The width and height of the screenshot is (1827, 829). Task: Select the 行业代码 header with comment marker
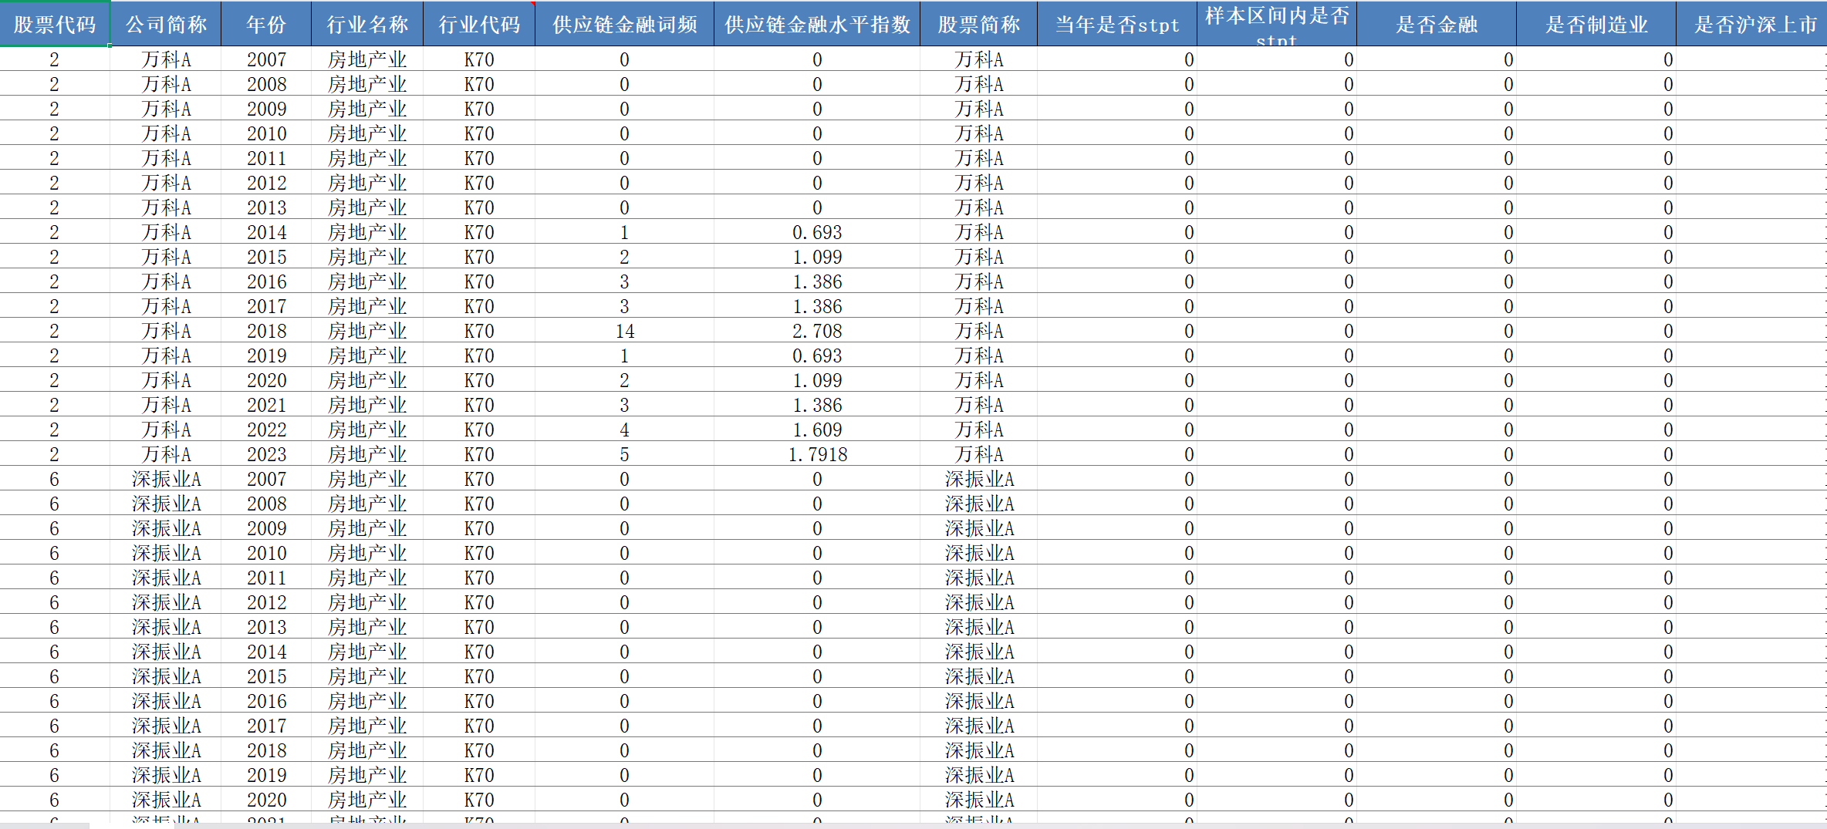click(479, 24)
